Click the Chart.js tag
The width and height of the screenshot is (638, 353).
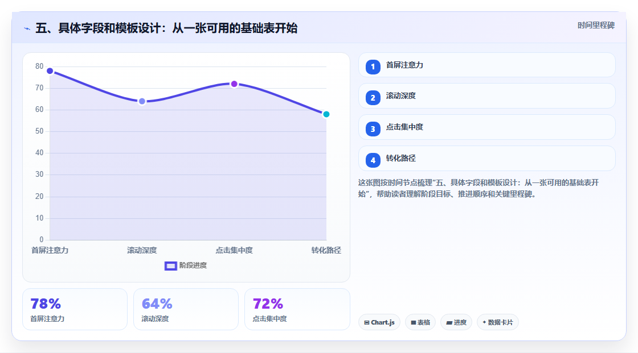click(379, 322)
